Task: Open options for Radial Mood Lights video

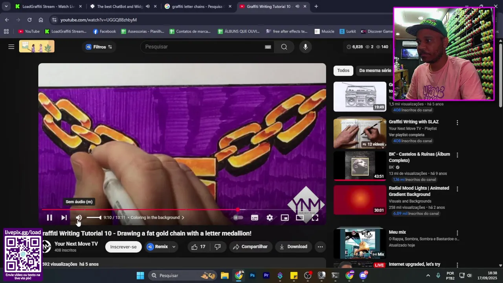Action: (457, 189)
